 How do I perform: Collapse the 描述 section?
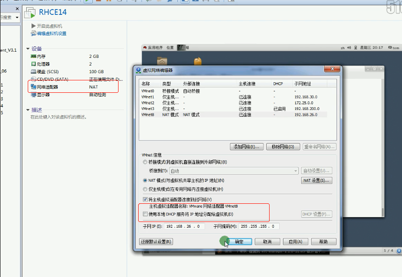click(x=28, y=110)
